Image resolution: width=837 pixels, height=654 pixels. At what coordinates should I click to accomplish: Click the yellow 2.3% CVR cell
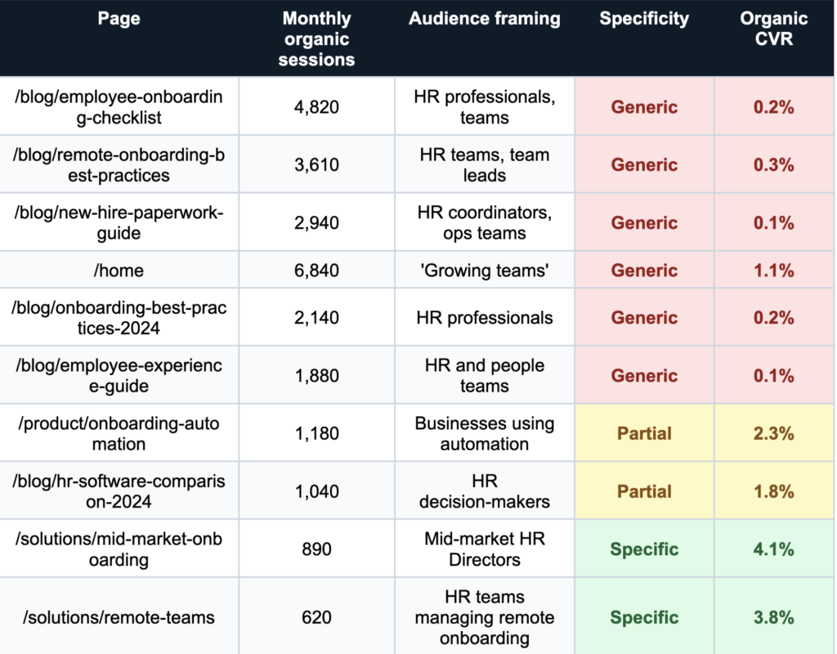click(x=774, y=433)
